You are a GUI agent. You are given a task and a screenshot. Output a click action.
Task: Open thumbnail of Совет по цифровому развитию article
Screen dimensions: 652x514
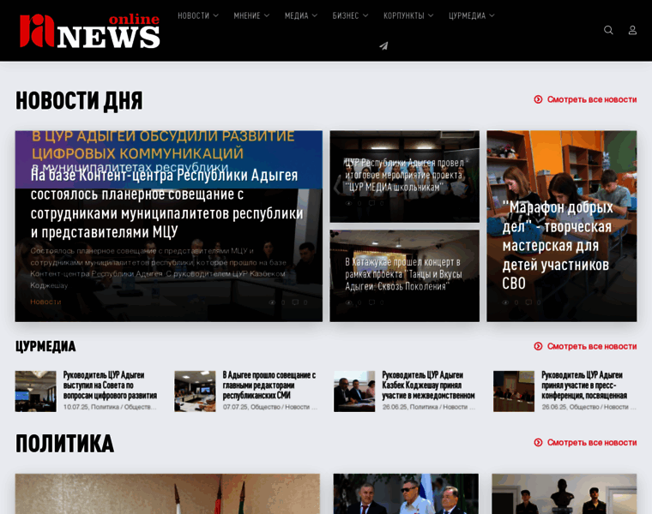click(35, 391)
